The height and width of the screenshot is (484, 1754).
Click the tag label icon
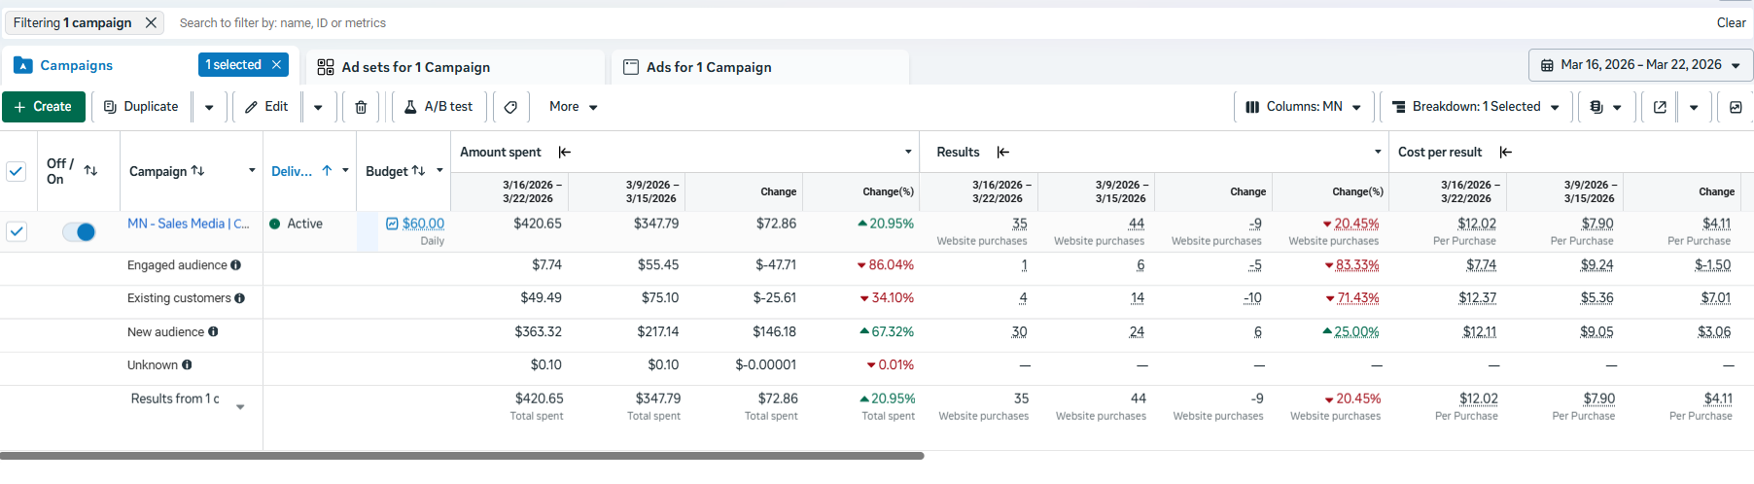(510, 107)
